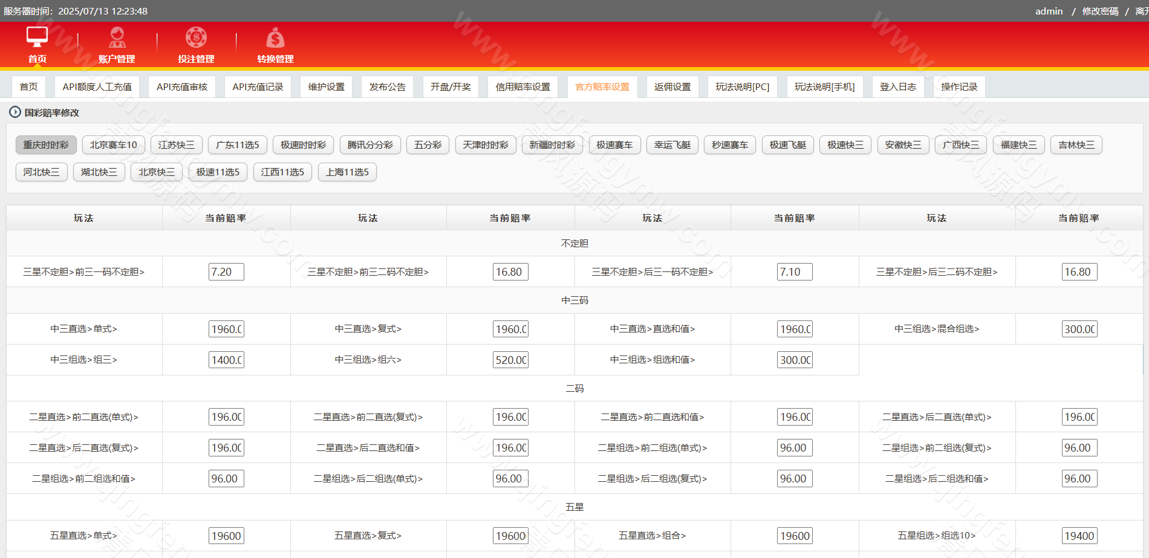Open the 信用赔率设置 tab
The image size is (1149, 558).
(x=522, y=87)
